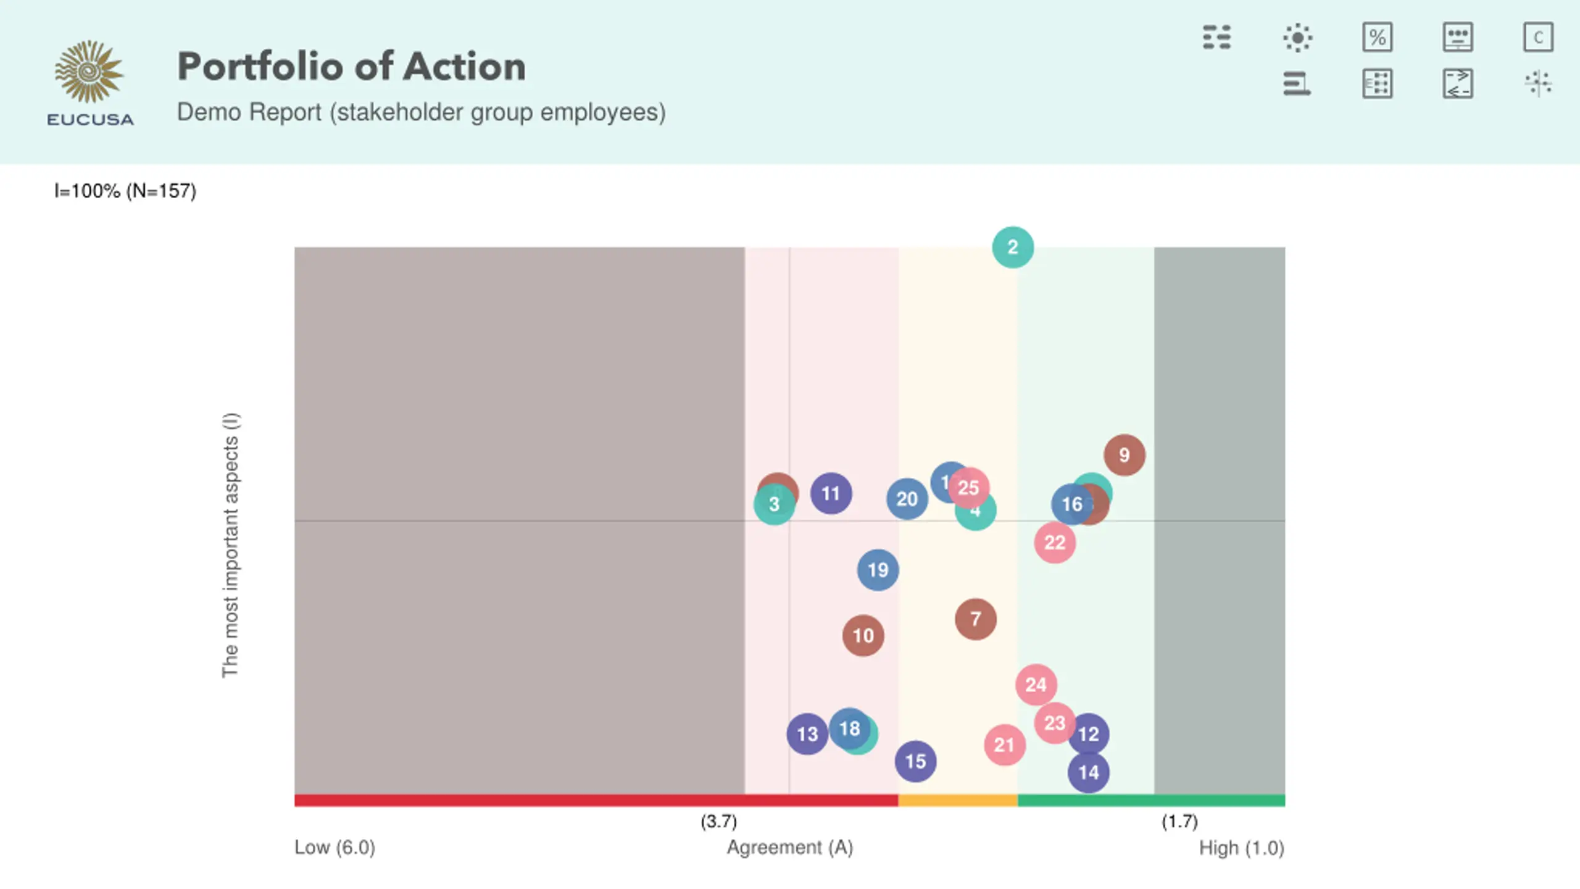Select brown bubble number 10

pyautogui.click(x=863, y=635)
